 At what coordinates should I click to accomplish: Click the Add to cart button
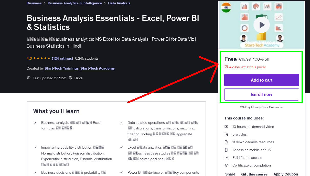(262, 80)
